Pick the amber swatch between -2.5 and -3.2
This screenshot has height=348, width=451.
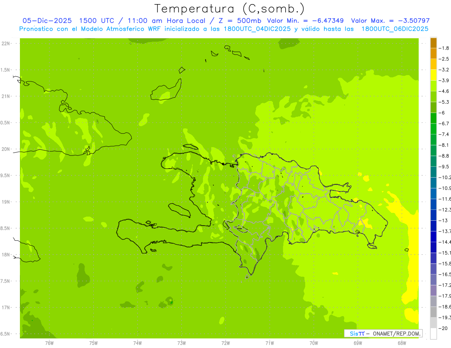pos(433,64)
